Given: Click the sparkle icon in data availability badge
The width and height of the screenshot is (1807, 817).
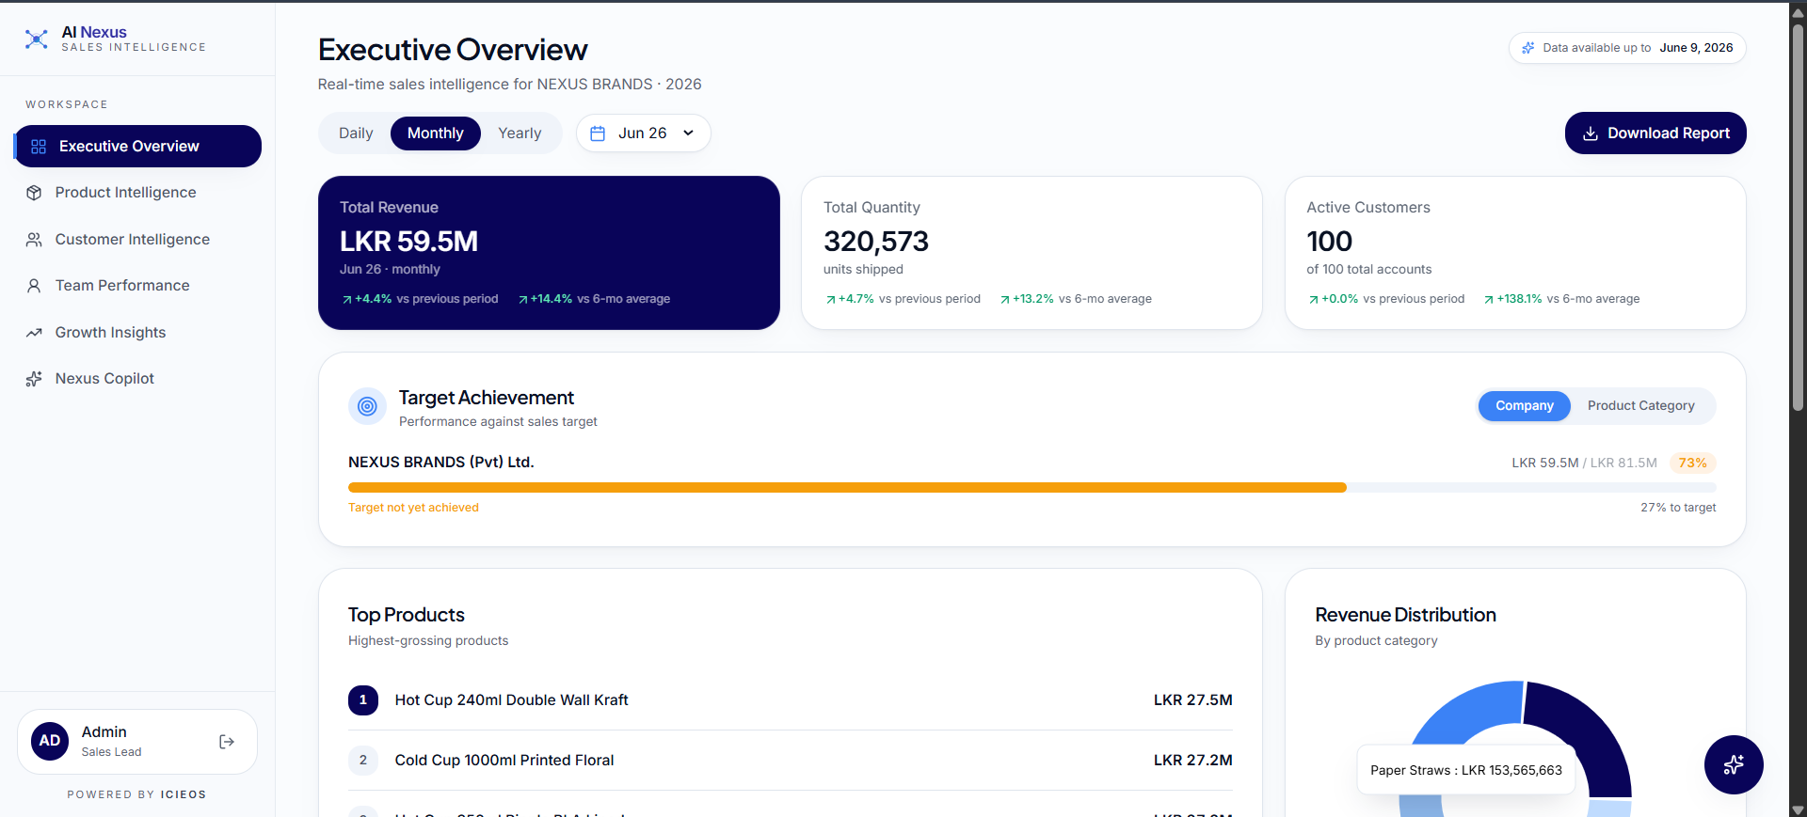Looking at the screenshot, I should point(1528,48).
